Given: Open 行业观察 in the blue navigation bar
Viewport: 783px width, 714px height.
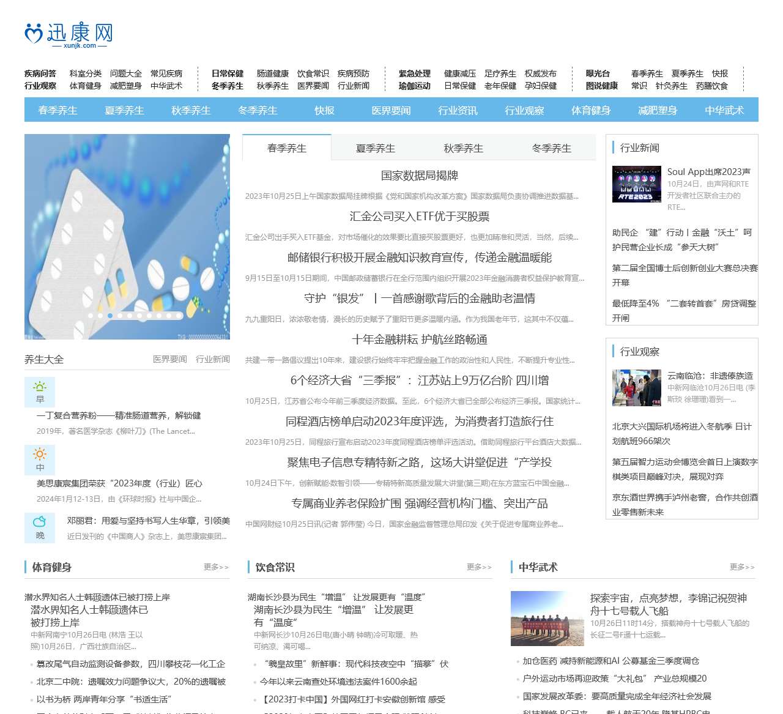Looking at the screenshot, I should point(524,110).
